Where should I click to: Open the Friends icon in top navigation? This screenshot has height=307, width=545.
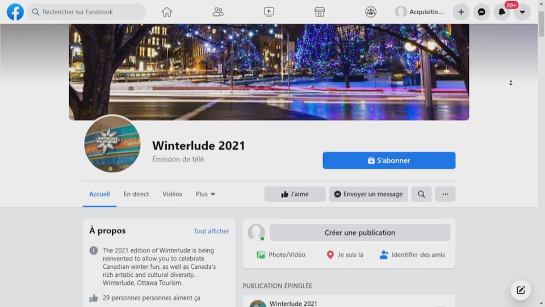pos(218,12)
